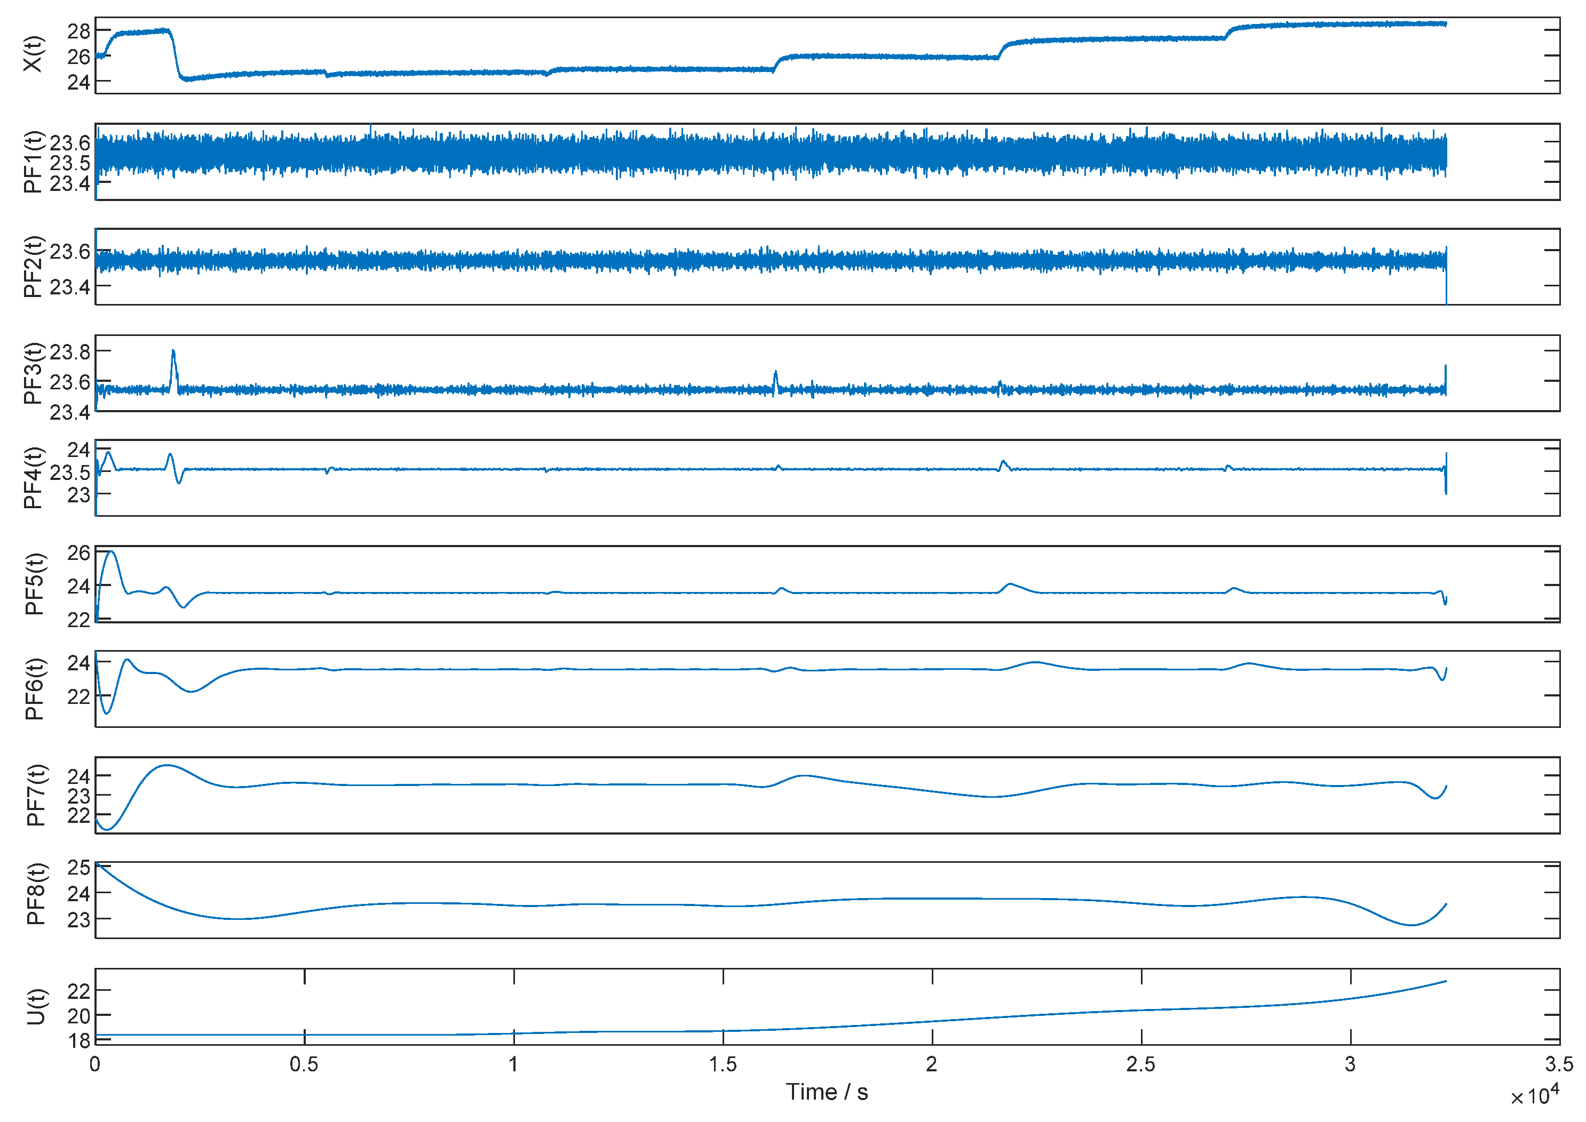The height and width of the screenshot is (1122, 1586).
Task: Click the 25 tick label on PF8(t) axis
Action: 79,868
